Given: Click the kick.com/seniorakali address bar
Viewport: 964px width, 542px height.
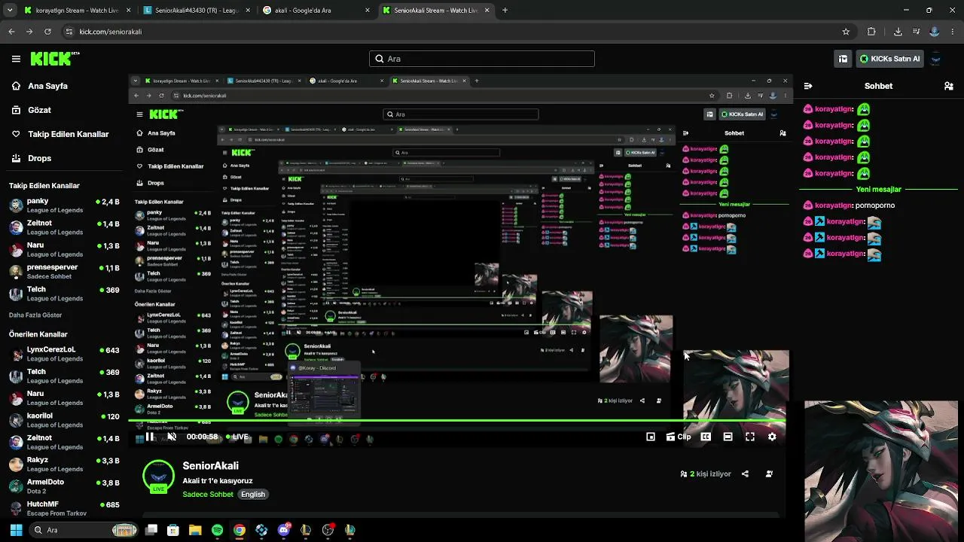Looking at the screenshot, I should click(458, 32).
